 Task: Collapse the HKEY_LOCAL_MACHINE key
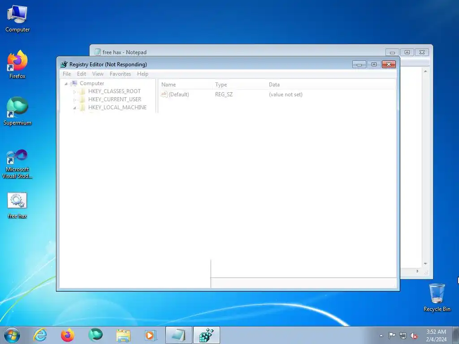click(74, 107)
